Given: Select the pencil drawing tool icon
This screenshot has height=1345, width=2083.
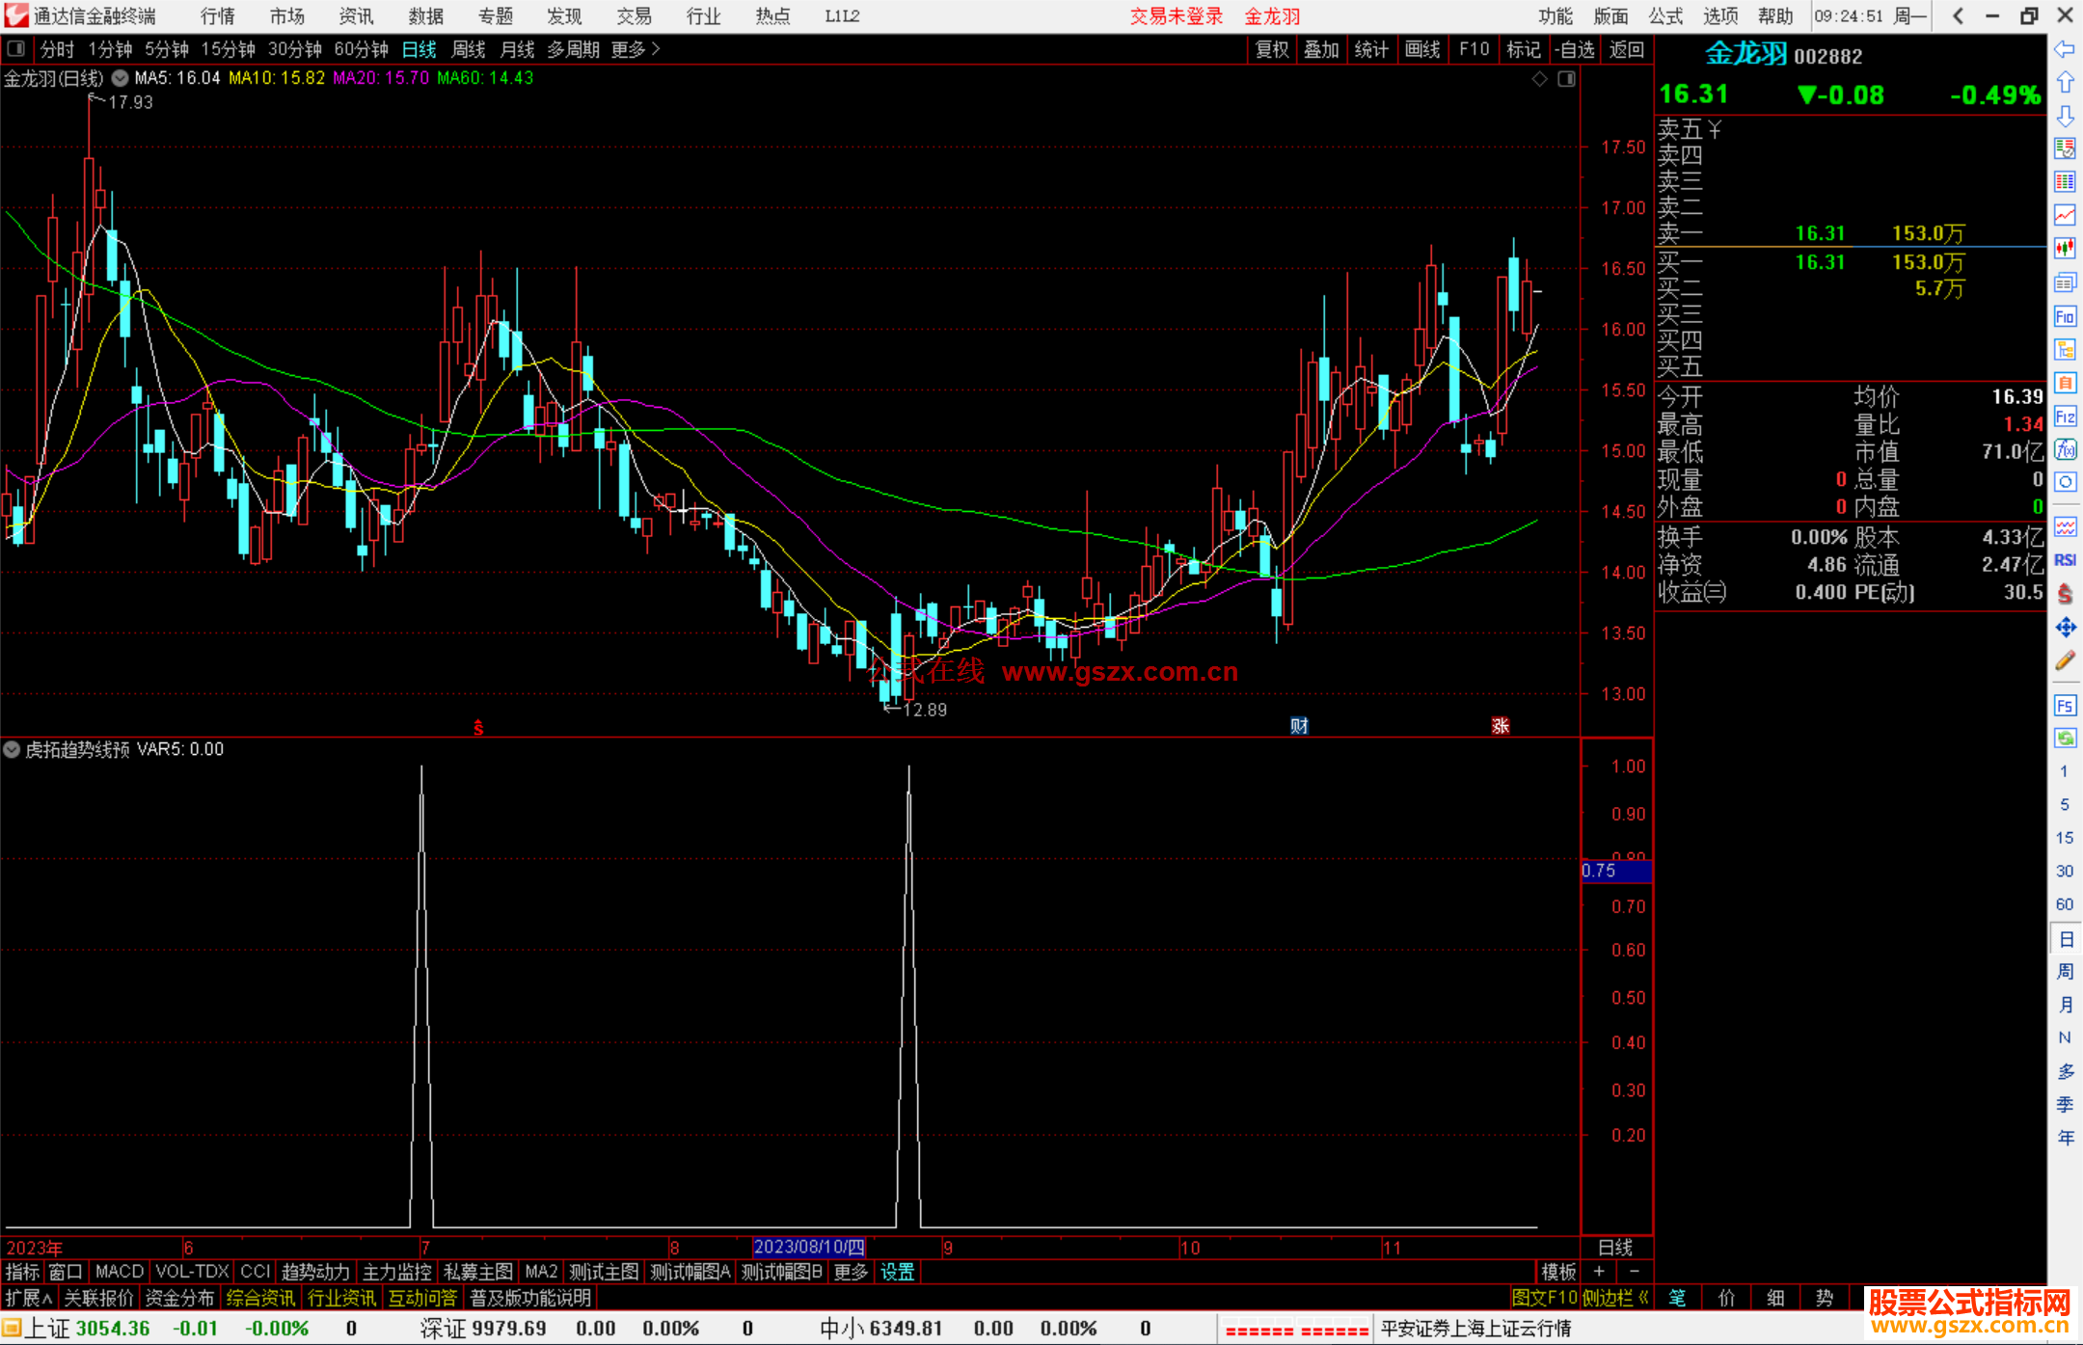Looking at the screenshot, I should (x=2065, y=661).
